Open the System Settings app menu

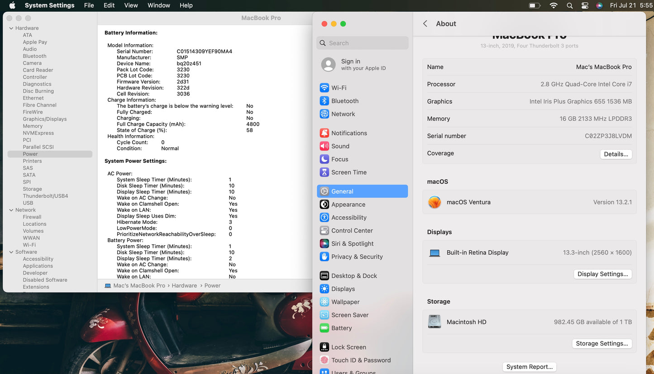click(x=49, y=5)
